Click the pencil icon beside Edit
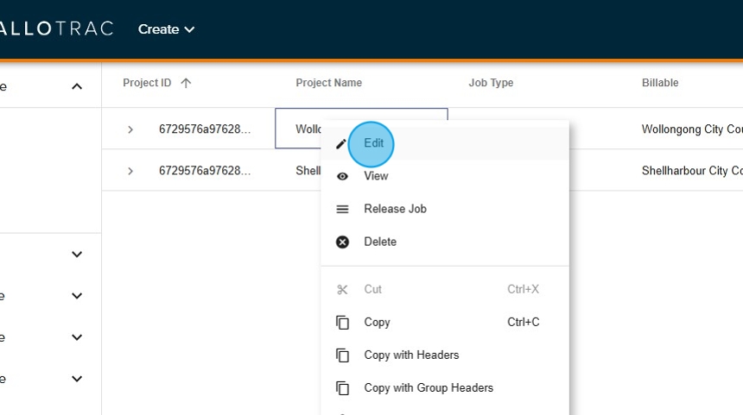 click(341, 144)
